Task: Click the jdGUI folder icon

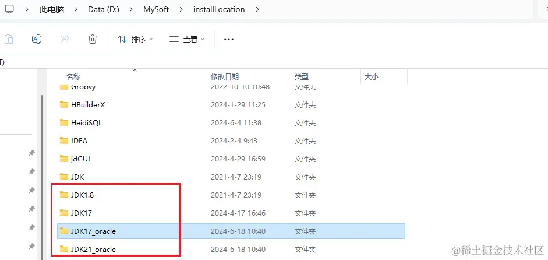Action: point(63,159)
